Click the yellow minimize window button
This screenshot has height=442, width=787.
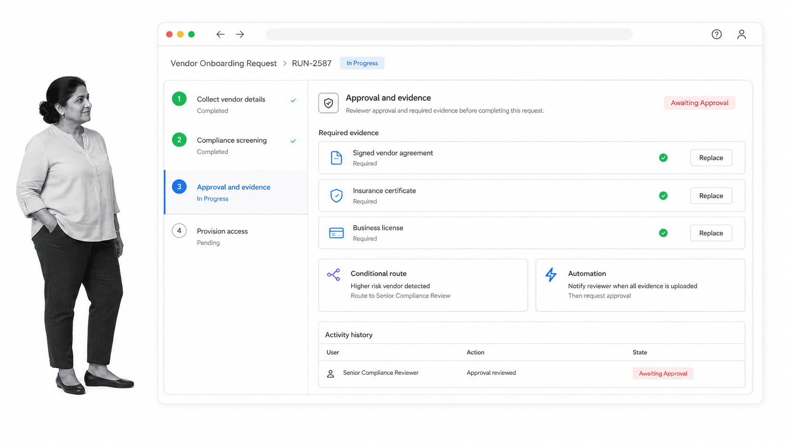point(180,34)
